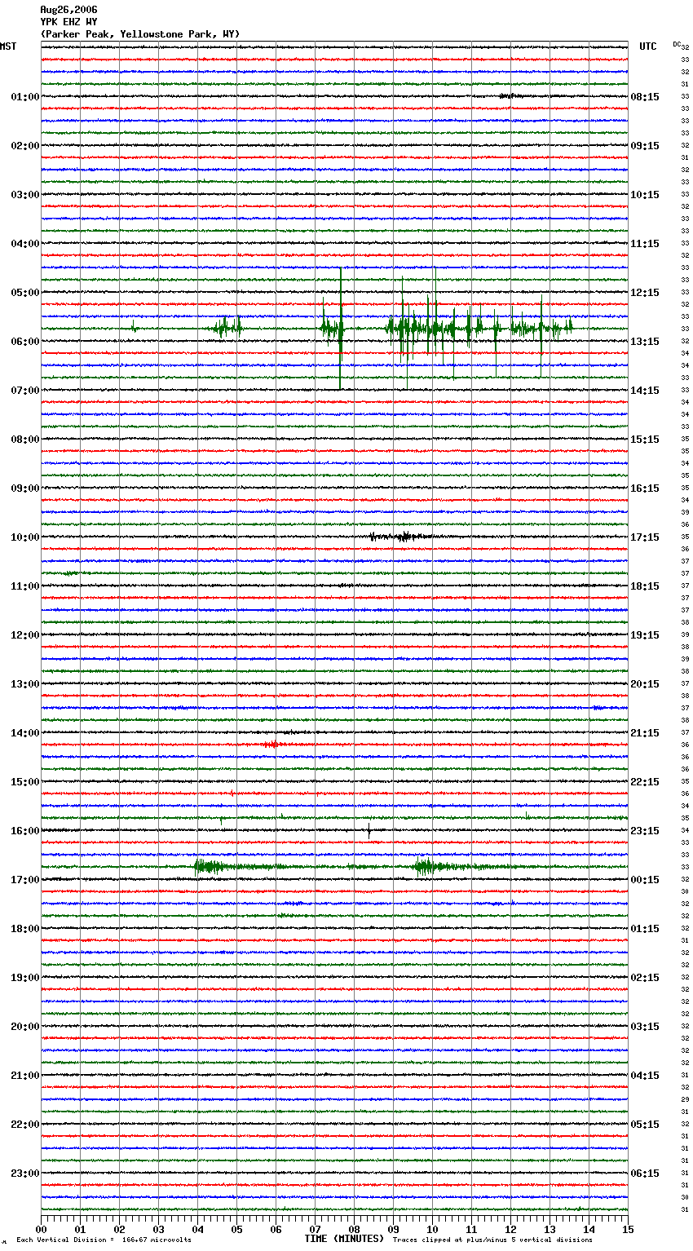Pick the 15:00 MST time label
This screenshot has height=1251, width=693.
25,782
